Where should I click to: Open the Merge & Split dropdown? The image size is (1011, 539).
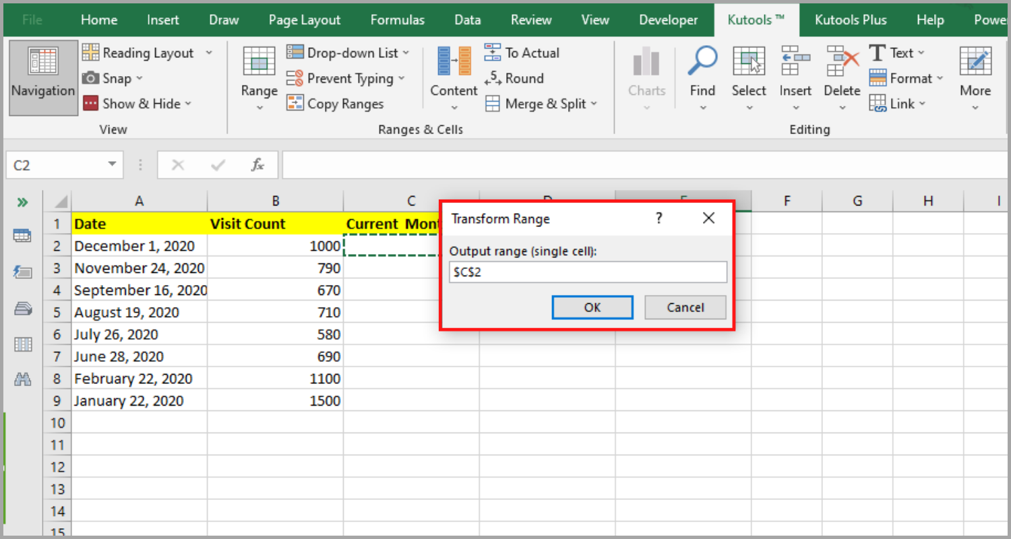click(541, 103)
